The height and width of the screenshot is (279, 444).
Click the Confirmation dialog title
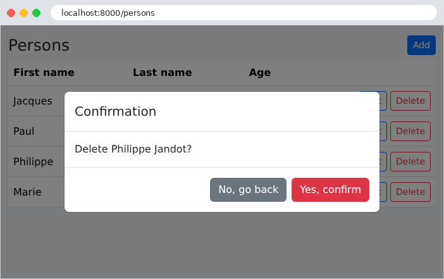coord(115,111)
